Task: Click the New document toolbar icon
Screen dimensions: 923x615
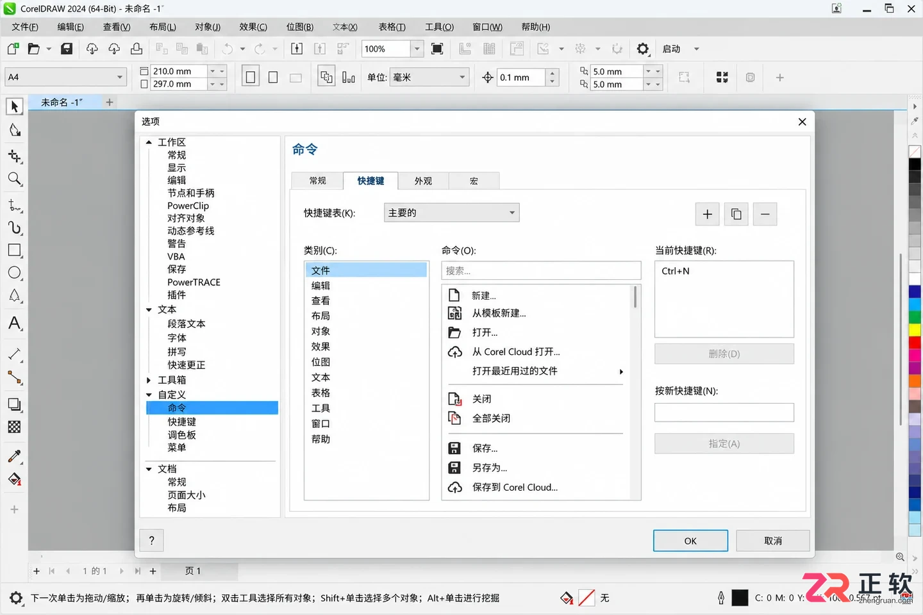Action: (13, 49)
